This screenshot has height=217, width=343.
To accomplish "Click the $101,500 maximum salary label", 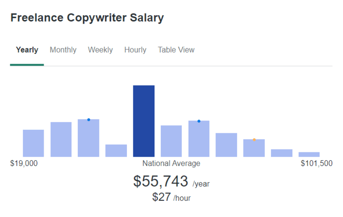I will pyautogui.click(x=317, y=164).
